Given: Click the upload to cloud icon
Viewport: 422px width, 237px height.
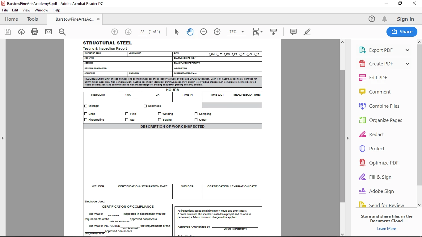Looking at the screenshot, I should tap(21, 32).
